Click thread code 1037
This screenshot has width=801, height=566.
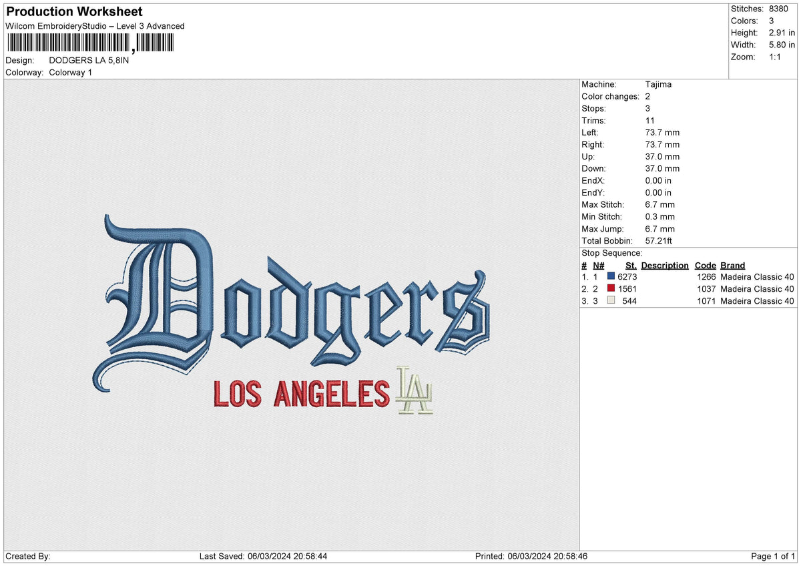tap(706, 288)
